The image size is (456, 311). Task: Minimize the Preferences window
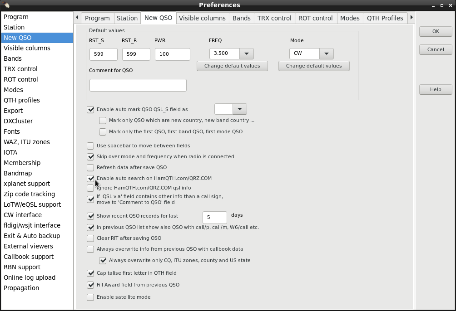(x=433, y=5)
